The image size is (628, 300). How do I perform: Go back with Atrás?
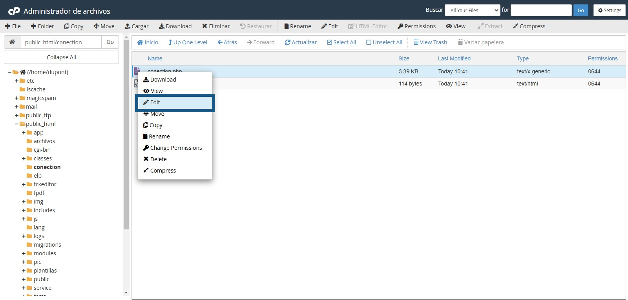tap(227, 42)
